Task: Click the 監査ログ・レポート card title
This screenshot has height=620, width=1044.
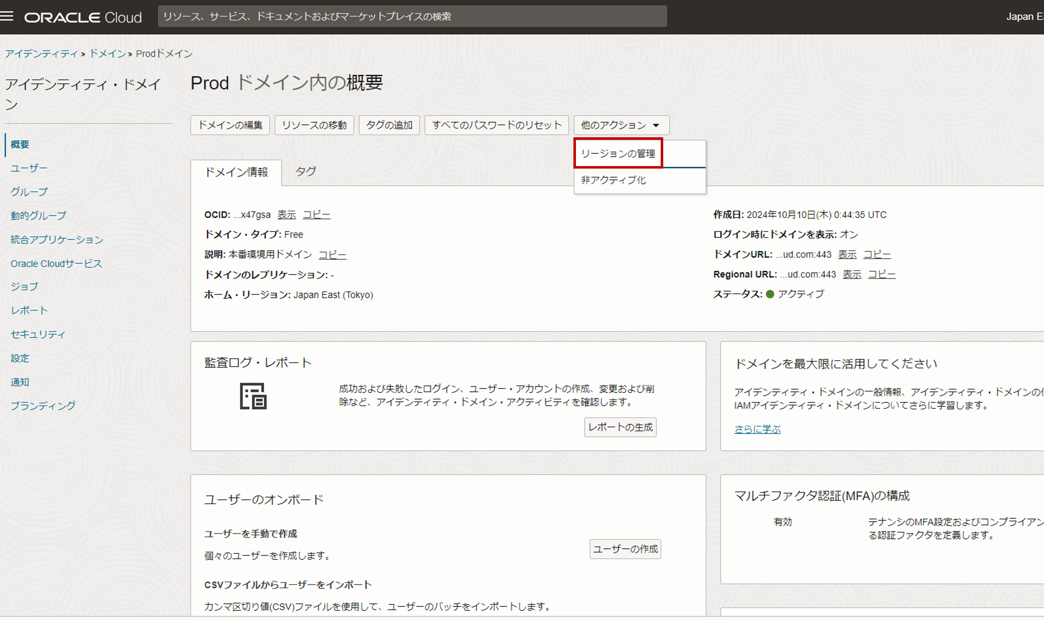Action: pyautogui.click(x=258, y=363)
